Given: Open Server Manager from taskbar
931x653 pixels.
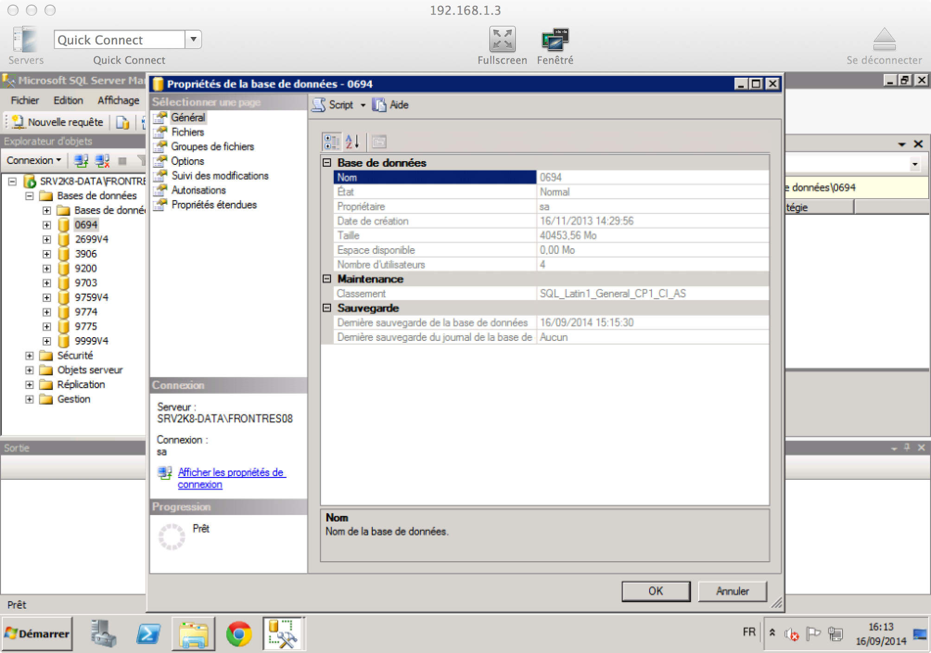Looking at the screenshot, I should 103,634.
